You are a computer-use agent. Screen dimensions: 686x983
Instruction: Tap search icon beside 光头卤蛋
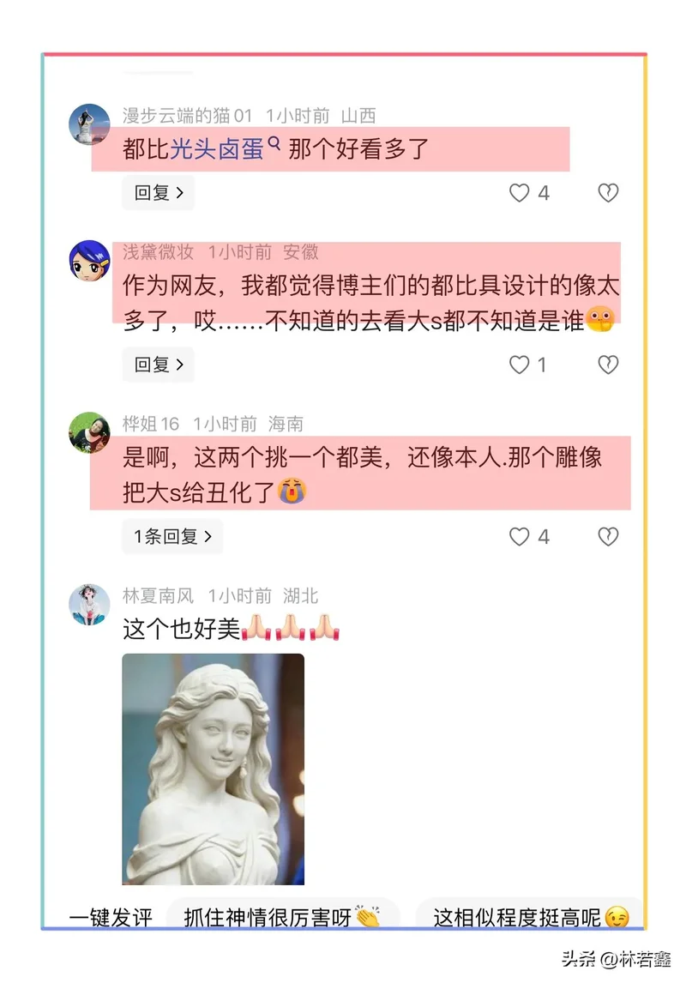[x=274, y=143]
